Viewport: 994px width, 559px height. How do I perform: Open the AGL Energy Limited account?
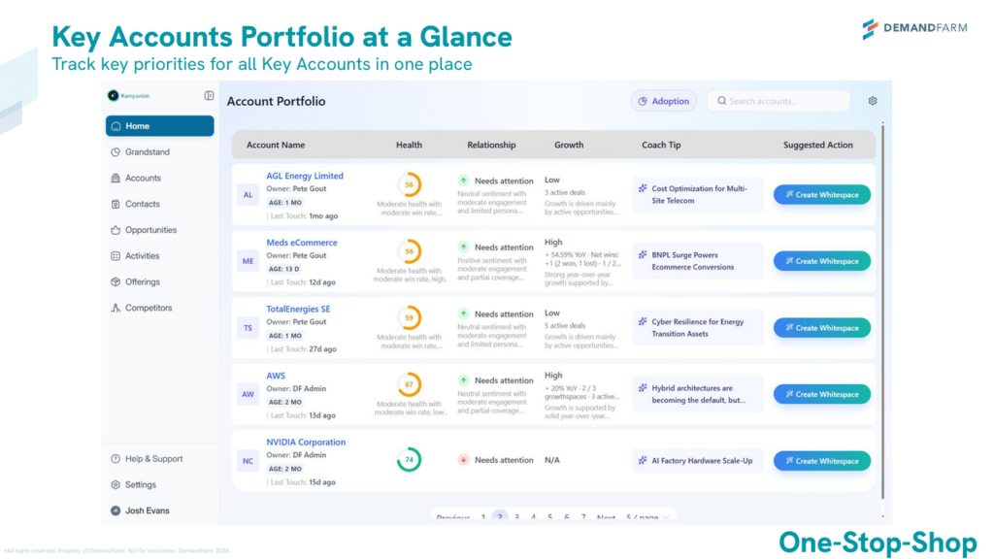coord(306,176)
